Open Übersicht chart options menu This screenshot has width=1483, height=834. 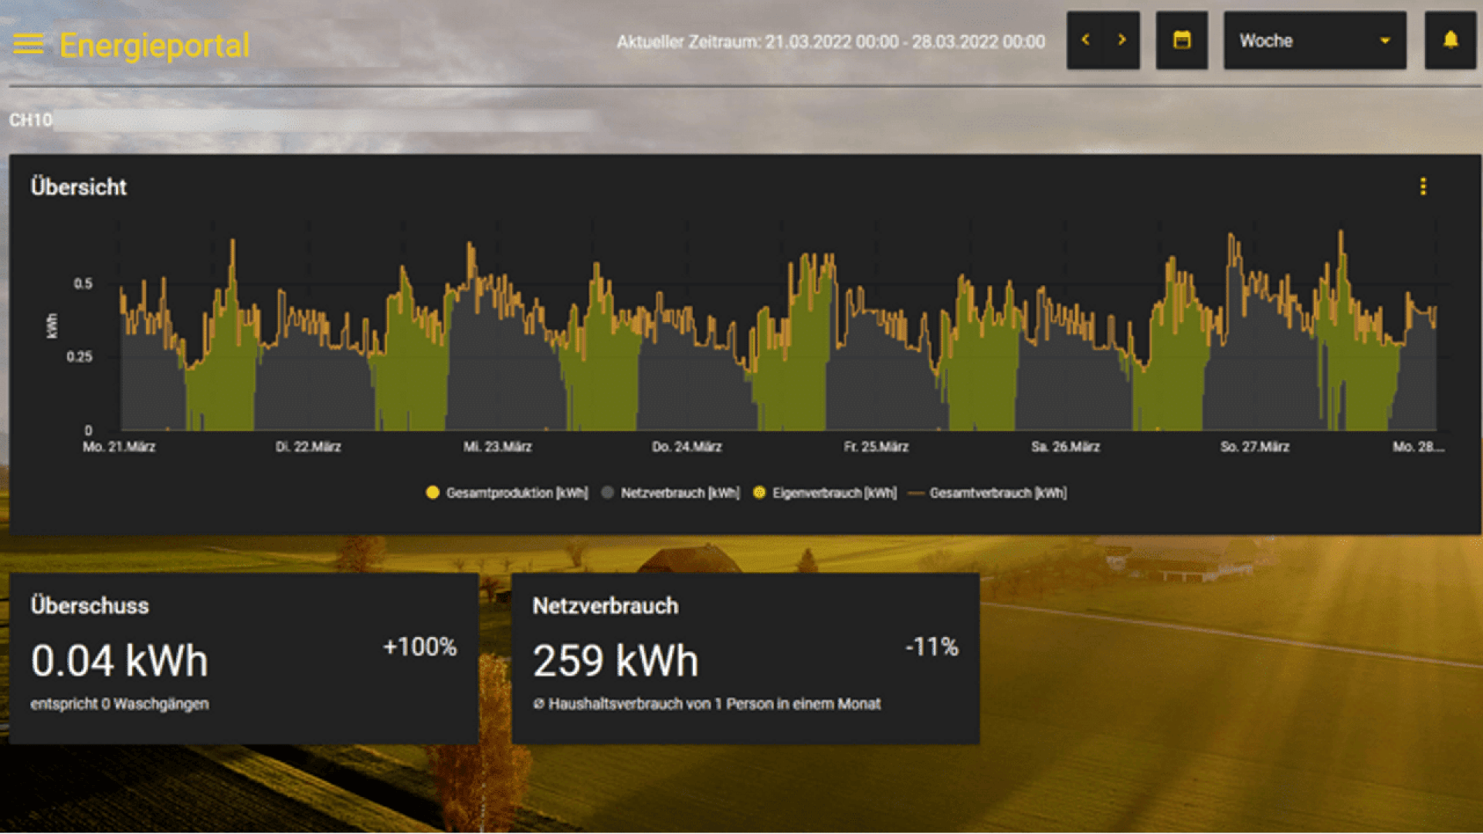1423,186
